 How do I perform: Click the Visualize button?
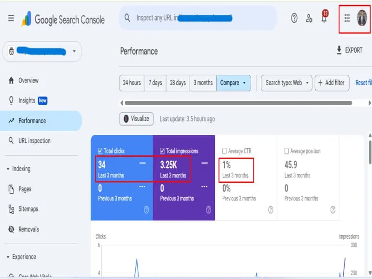point(136,119)
